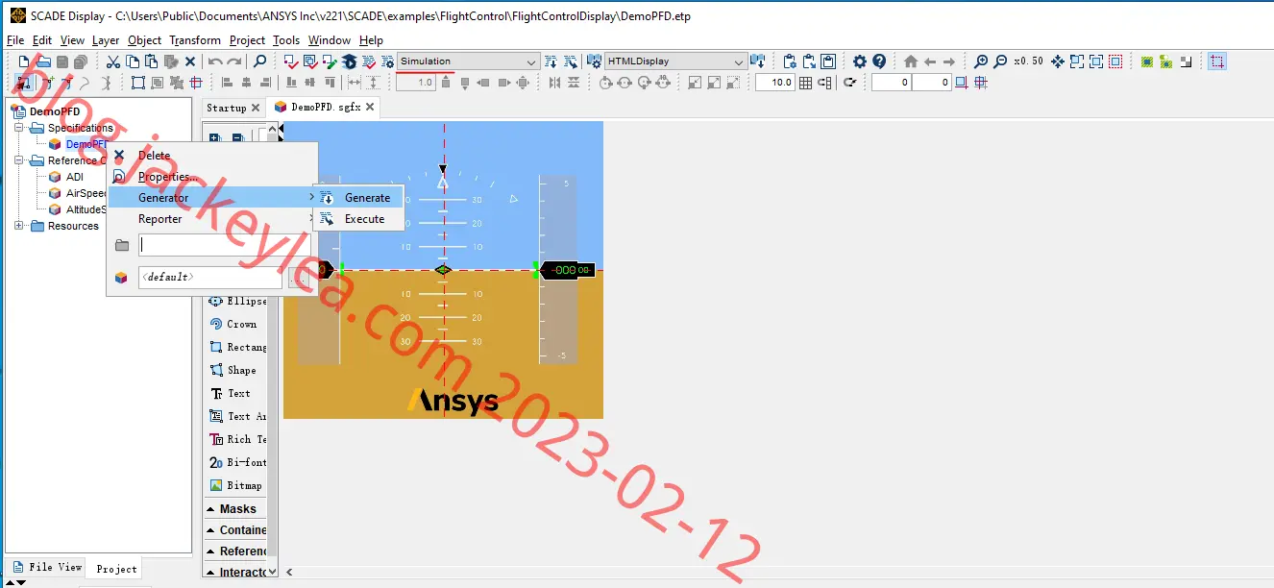Open the HTMLDisplay generator dropdown
This screenshot has width=1274, height=588.
pos(675,61)
